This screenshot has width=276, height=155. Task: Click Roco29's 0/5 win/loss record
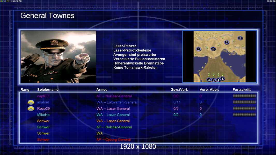[x=176, y=109]
